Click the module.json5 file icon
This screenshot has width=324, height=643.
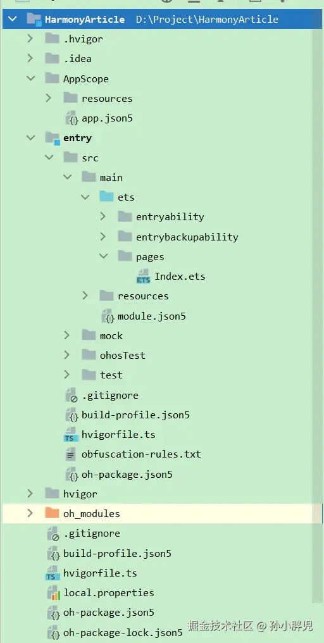click(x=108, y=316)
